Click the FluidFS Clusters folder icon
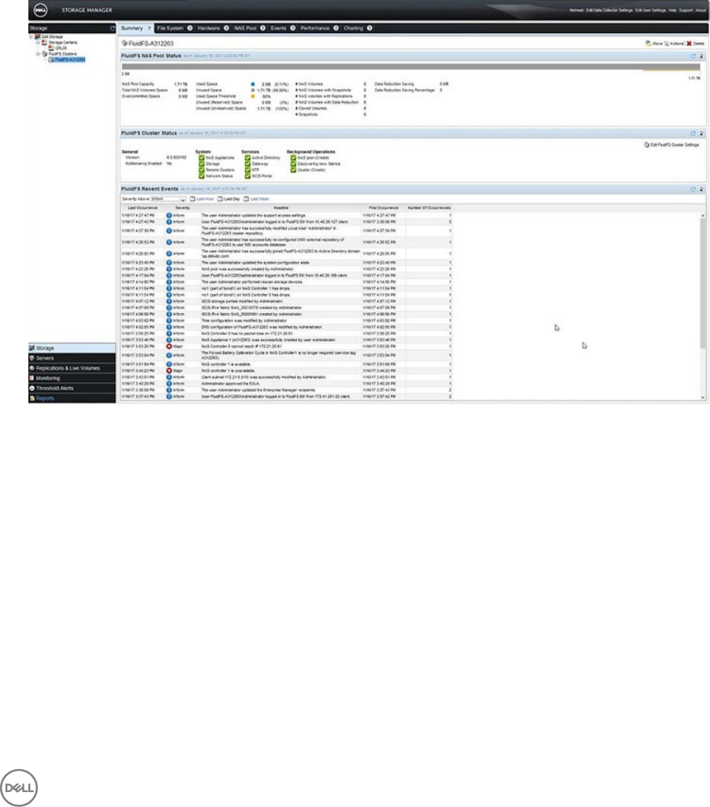The height and width of the screenshot is (807, 710). [44, 54]
